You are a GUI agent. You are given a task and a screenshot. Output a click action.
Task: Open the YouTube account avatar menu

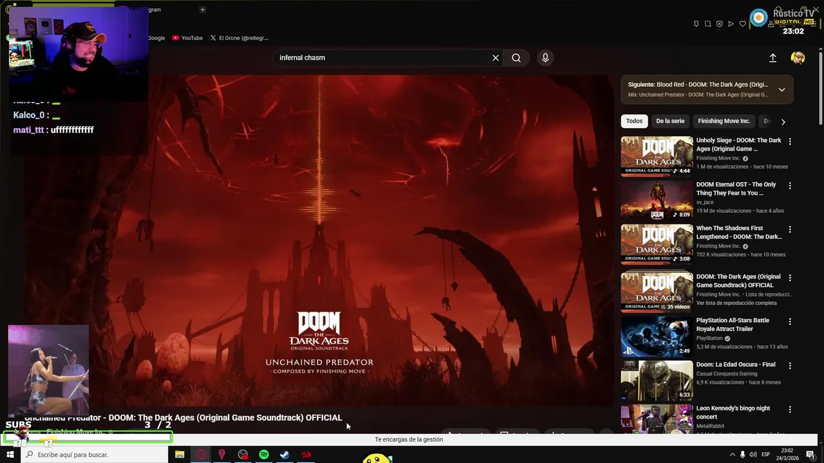[x=798, y=58]
